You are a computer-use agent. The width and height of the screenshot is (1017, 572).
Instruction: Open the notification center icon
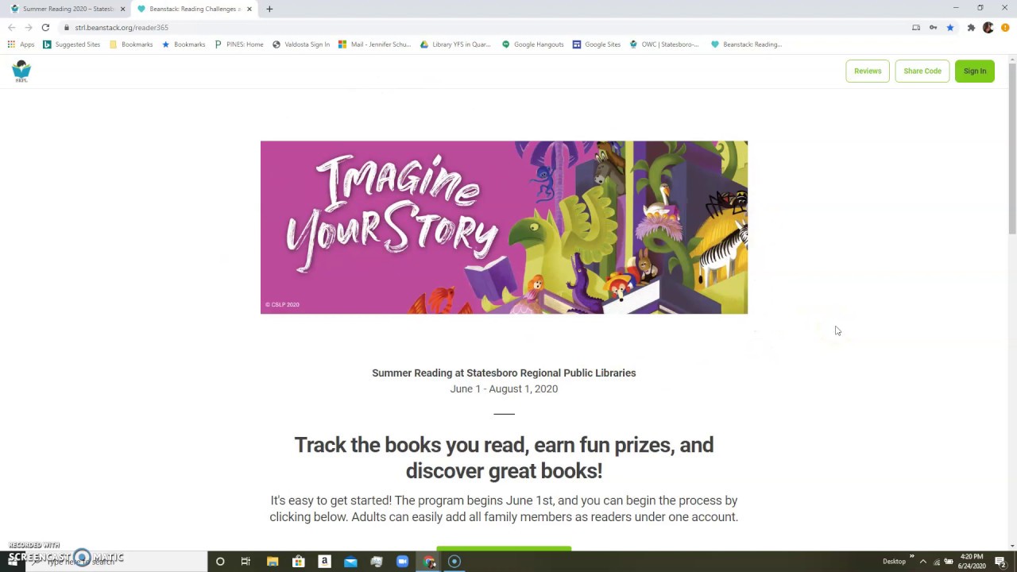(1000, 562)
